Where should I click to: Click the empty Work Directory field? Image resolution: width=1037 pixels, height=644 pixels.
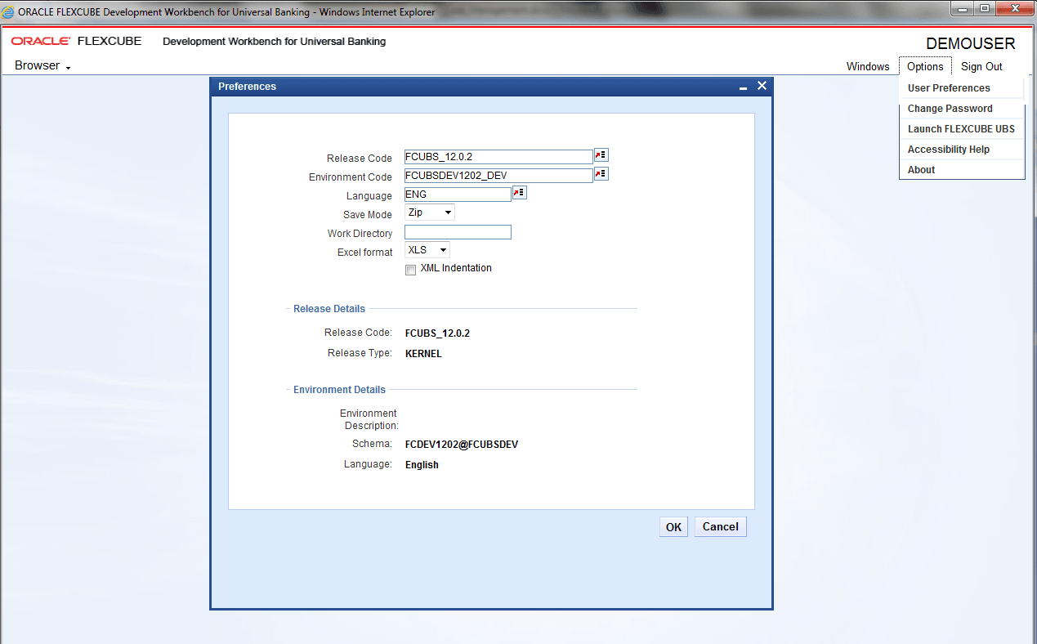(458, 232)
